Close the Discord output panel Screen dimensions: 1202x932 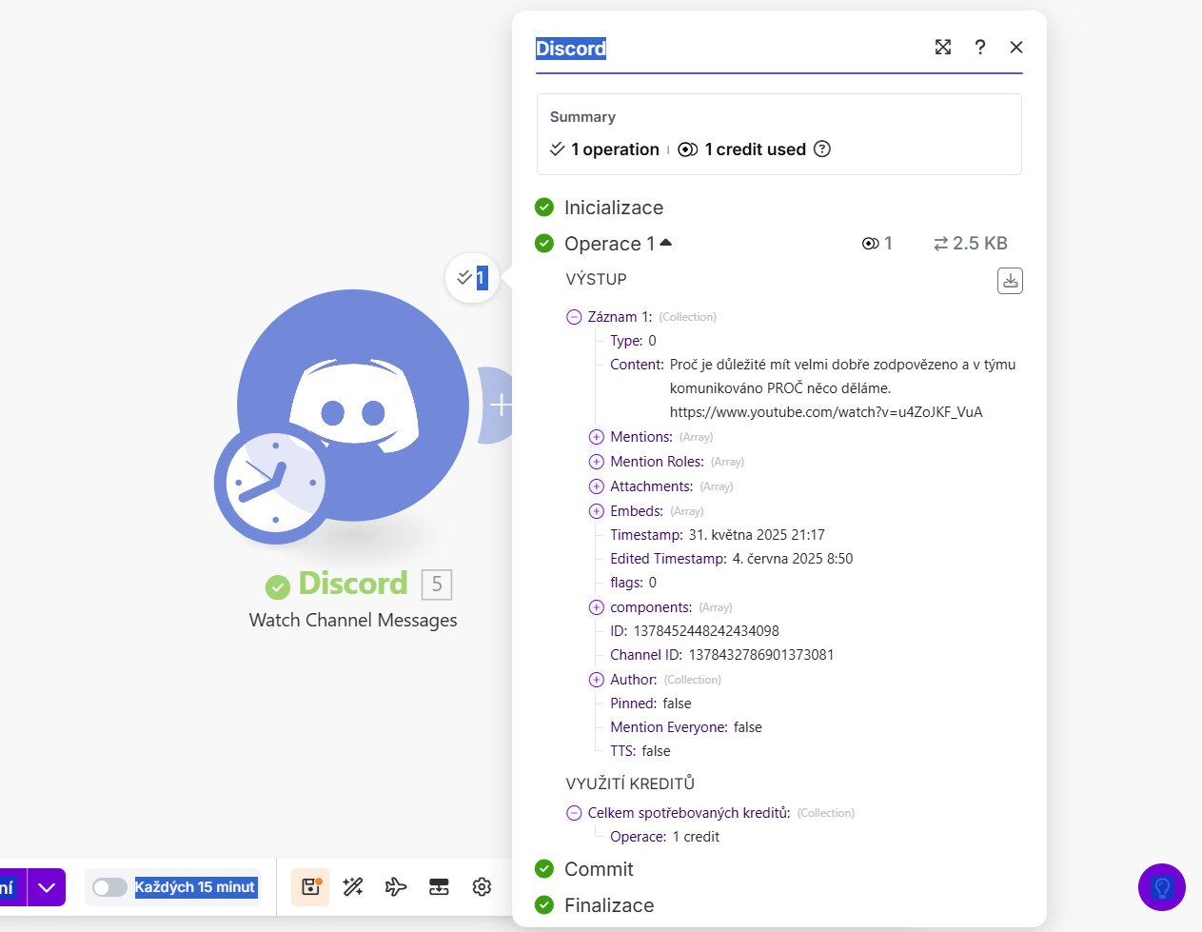click(1016, 48)
